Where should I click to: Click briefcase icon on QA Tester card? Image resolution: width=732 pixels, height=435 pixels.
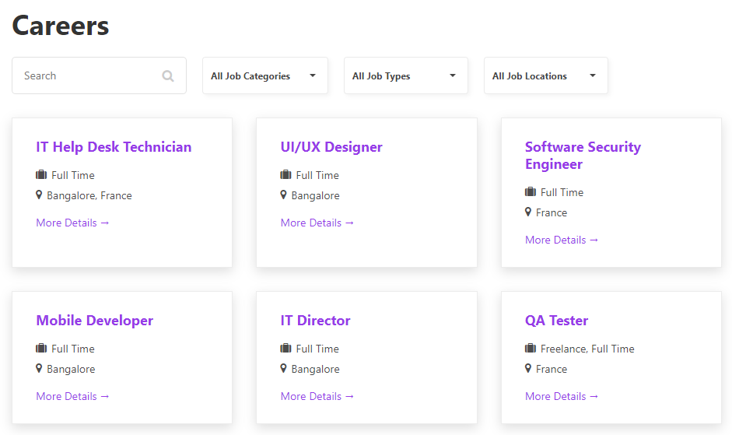(531, 349)
